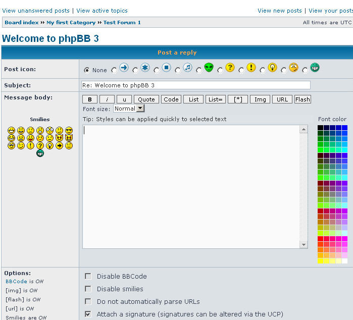The width and height of the screenshot is (353, 320).
Task: Insert the lightbulb idea smiley in Smilies panel
Action: pos(50,145)
